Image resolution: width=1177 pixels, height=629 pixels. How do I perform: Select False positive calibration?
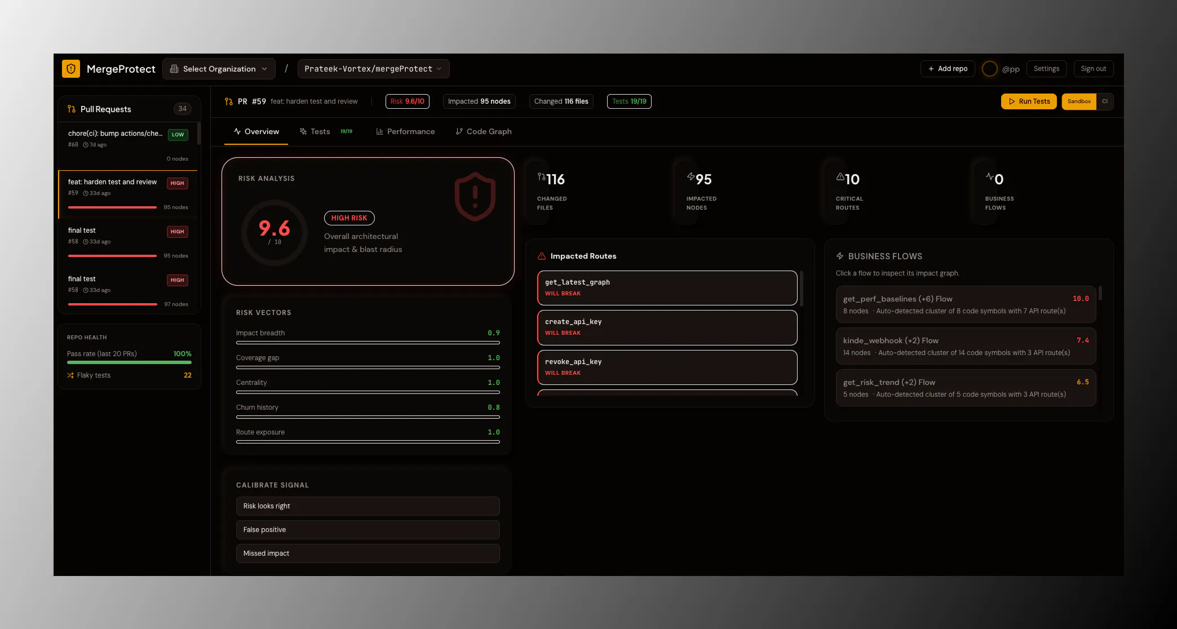coord(368,530)
